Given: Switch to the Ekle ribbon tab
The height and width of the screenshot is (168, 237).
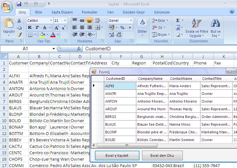Looking at the screenshot, I should 38,12.
